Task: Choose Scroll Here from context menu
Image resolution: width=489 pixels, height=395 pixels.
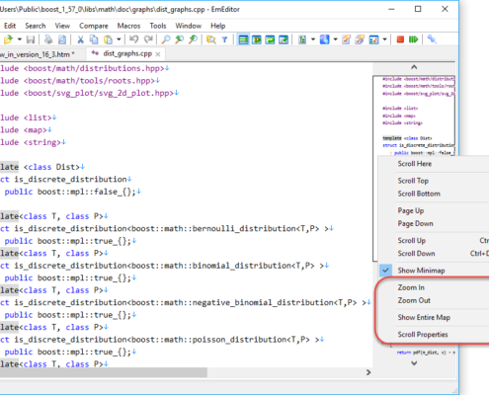Action: click(x=415, y=164)
